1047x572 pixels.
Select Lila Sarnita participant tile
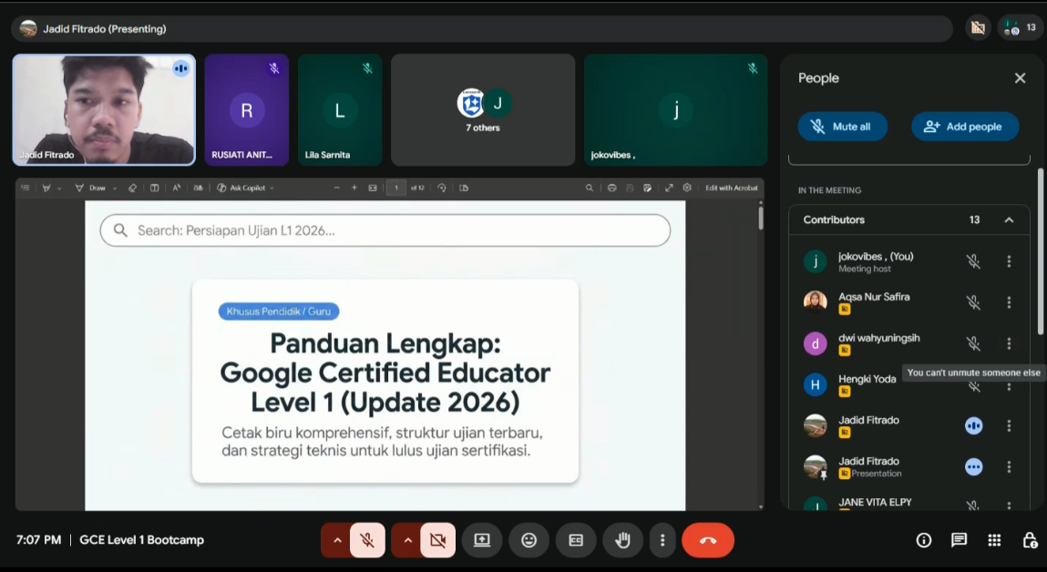(x=340, y=109)
